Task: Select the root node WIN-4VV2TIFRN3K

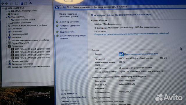Action: click(x=16, y=8)
